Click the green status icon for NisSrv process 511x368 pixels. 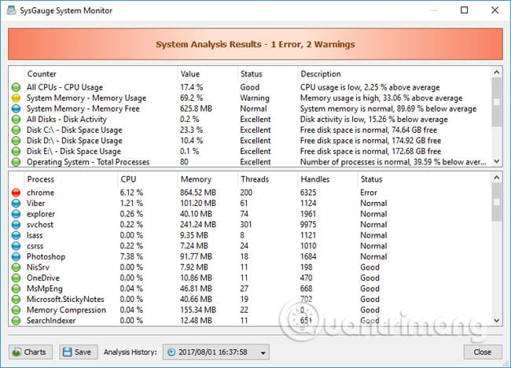16,267
